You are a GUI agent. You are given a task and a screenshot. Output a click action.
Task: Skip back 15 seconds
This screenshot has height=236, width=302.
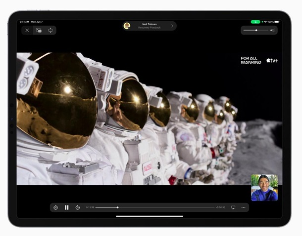tap(55, 207)
